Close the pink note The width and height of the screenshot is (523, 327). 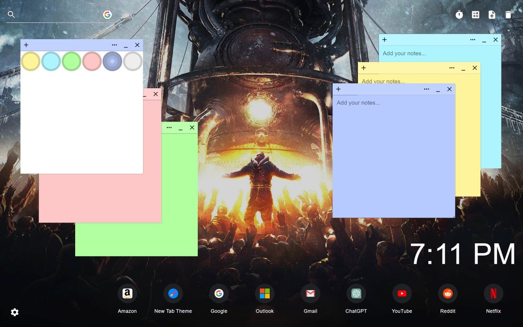click(x=156, y=94)
